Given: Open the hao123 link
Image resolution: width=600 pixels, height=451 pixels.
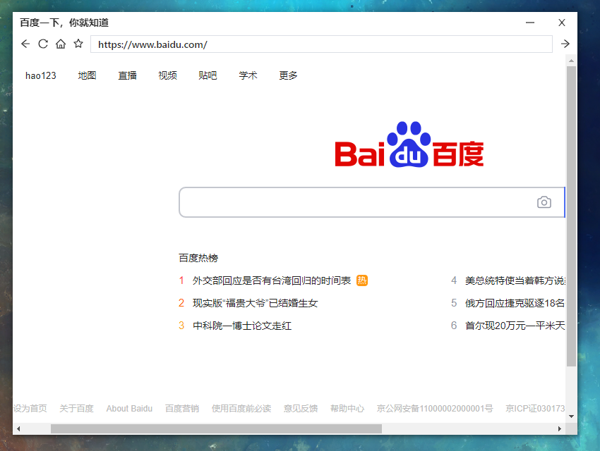Looking at the screenshot, I should [40, 75].
